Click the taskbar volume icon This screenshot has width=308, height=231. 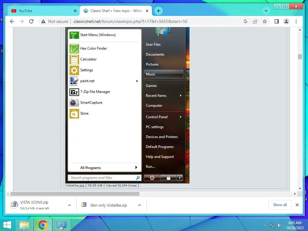279,225
